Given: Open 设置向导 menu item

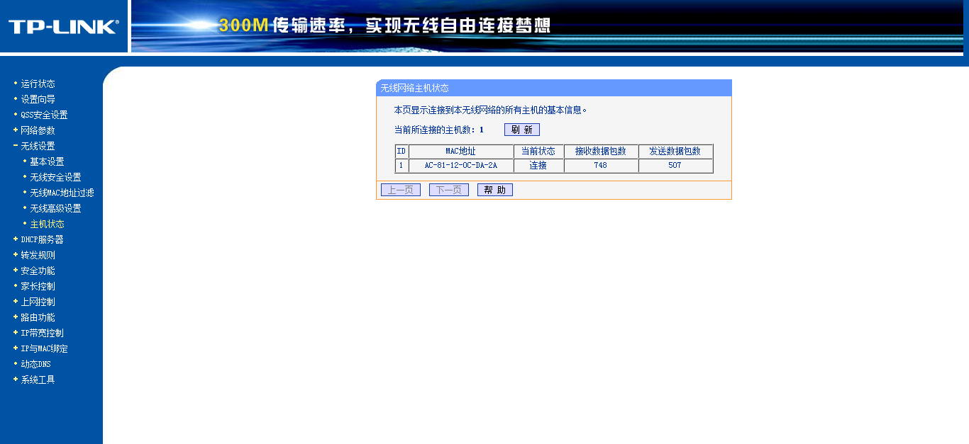Looking at the screenshot, I should (38, 99).
